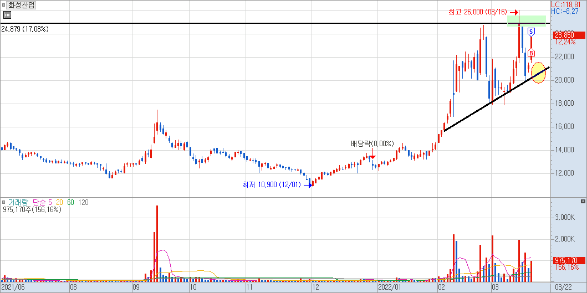Close the volume panel with the X
The width and height of the screenshot is (587, 293).
coord(583,201)
